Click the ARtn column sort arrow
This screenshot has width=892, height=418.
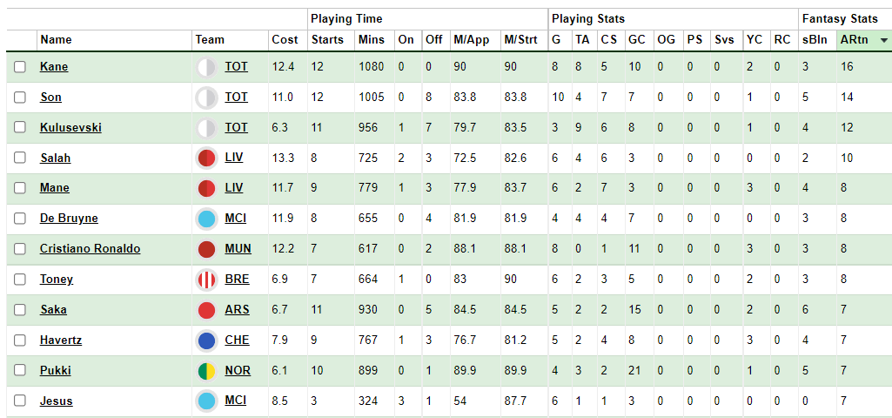click(x=883, y=40)
